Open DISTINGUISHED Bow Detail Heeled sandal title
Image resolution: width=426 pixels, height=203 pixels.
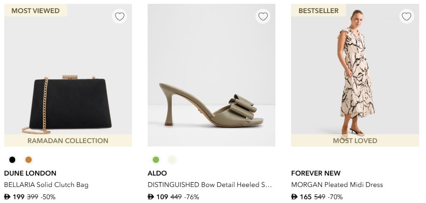point(209,185)
